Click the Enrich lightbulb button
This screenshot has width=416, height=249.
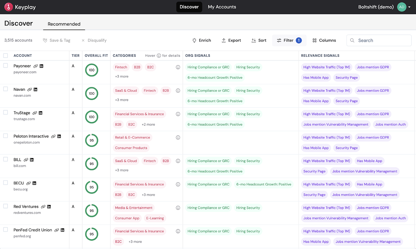coord(202,41)
